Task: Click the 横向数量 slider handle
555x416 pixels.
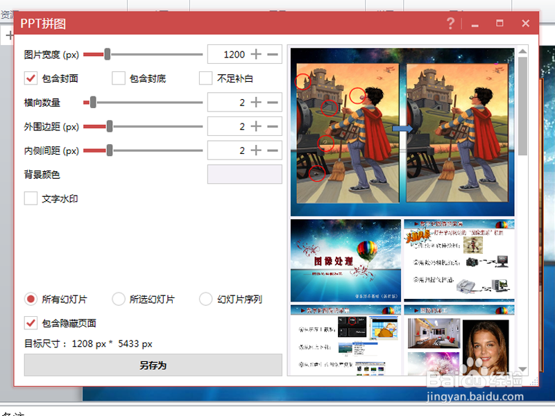Action: pyautogui.click(x=93, y=102)
